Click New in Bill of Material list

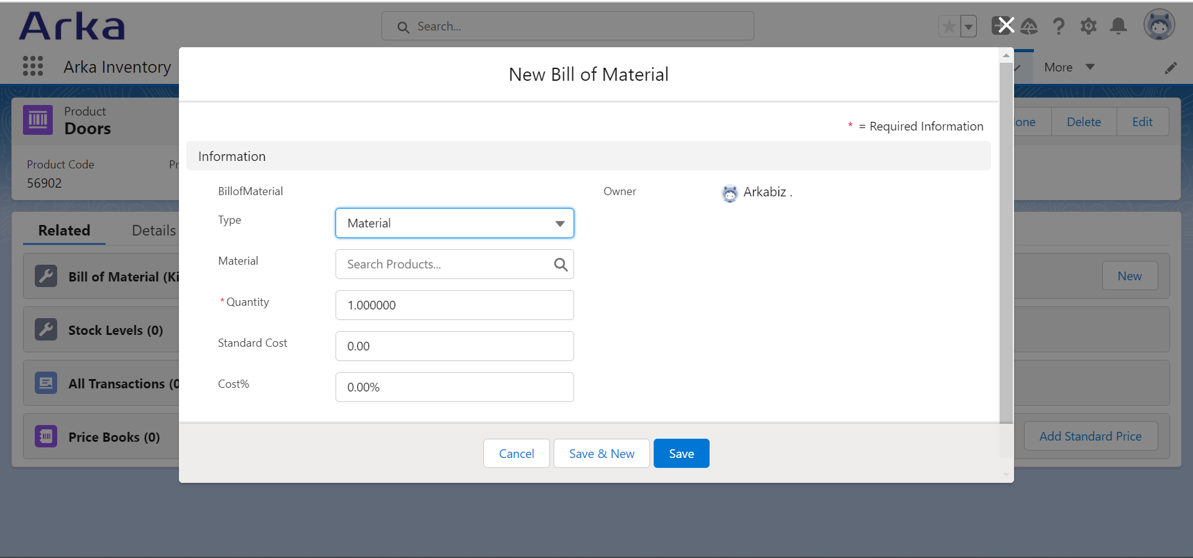point(1130,276)
